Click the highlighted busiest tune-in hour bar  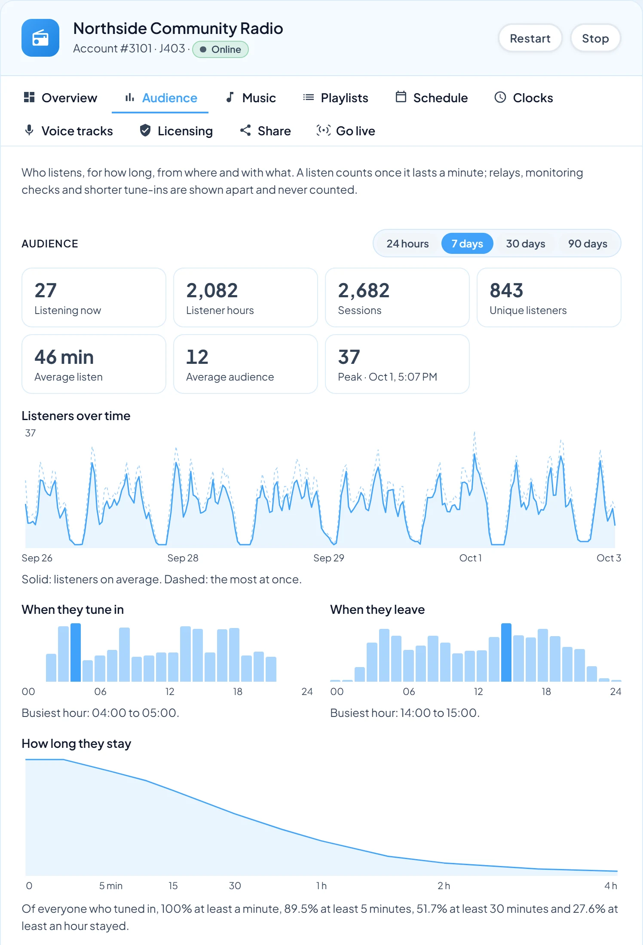[x=76, y=652]
